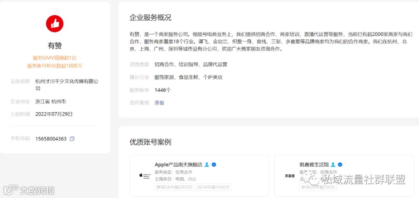Click the 企业地址 label

(x=20, y=102)
